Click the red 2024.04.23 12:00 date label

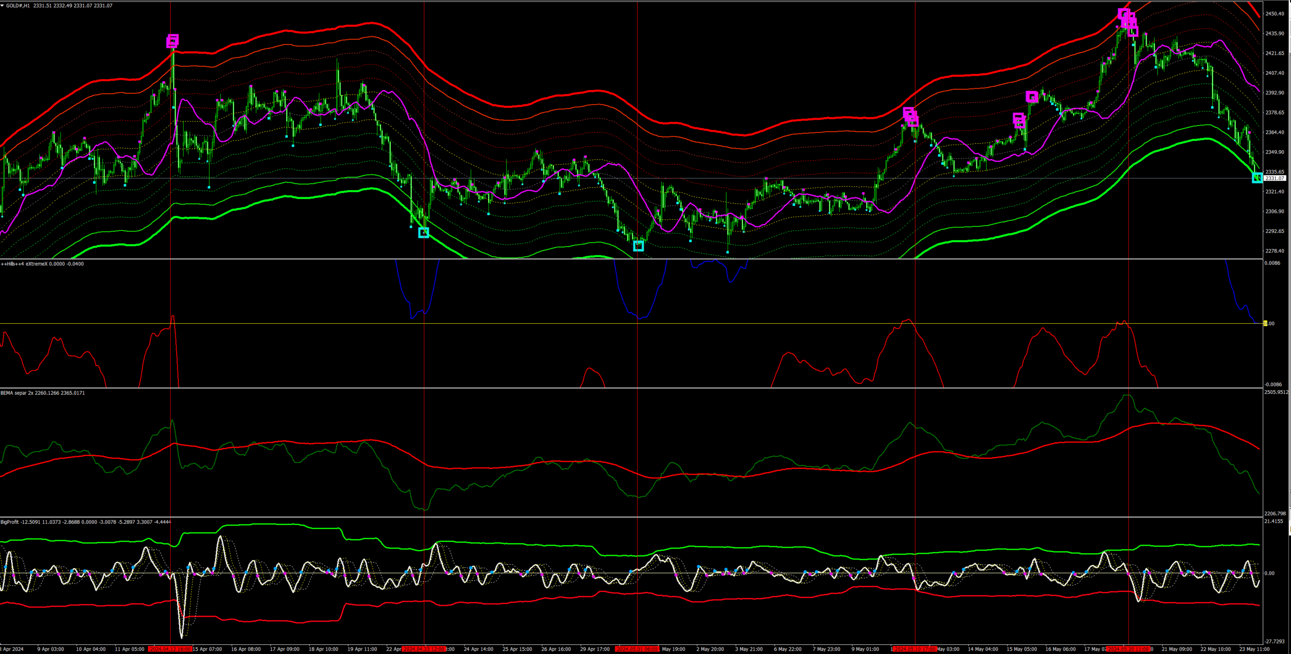424,649
